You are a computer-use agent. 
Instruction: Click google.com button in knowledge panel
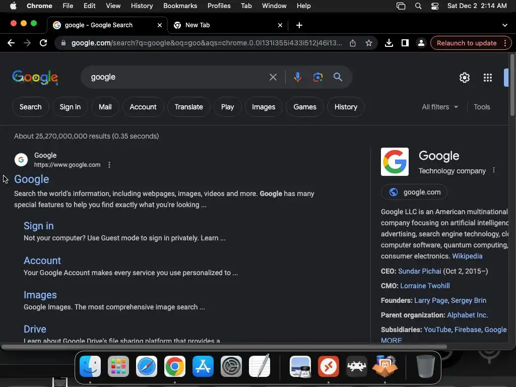click(414, 192)
